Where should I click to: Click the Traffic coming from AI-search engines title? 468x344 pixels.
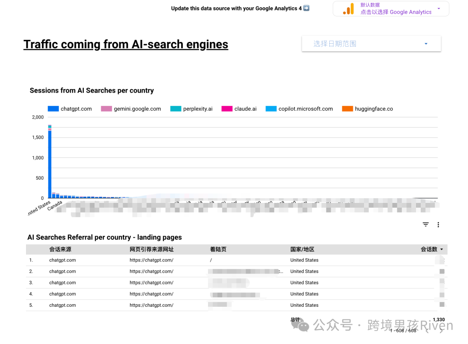[126, 45]
